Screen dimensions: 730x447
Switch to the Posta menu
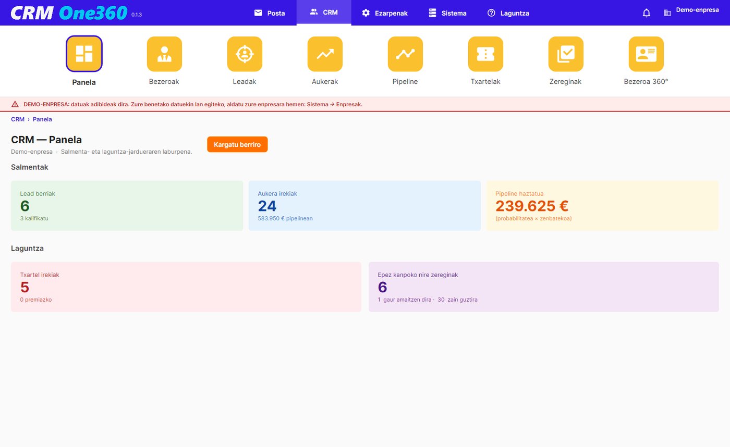270,13
